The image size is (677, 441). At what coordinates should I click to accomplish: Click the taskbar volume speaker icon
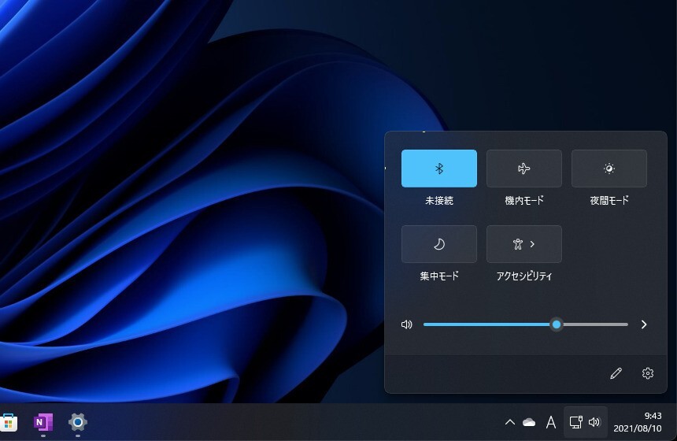[594, 422]
